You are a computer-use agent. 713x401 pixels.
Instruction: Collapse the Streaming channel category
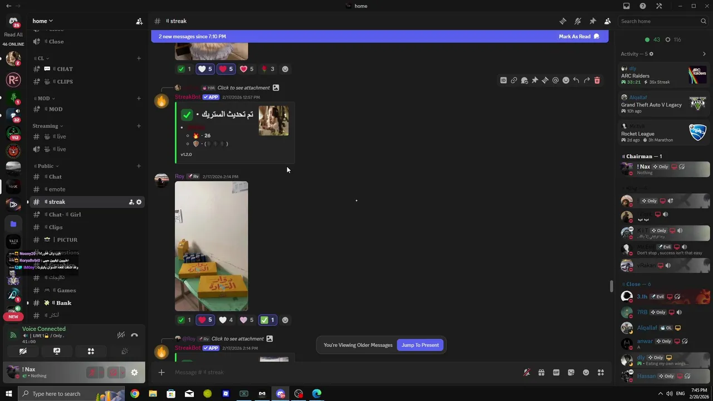[x=47, y=126]
